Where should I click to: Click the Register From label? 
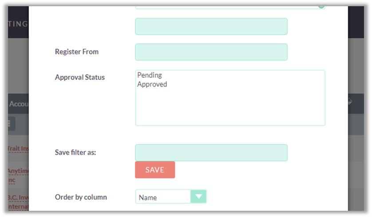[x=77, y=51]
